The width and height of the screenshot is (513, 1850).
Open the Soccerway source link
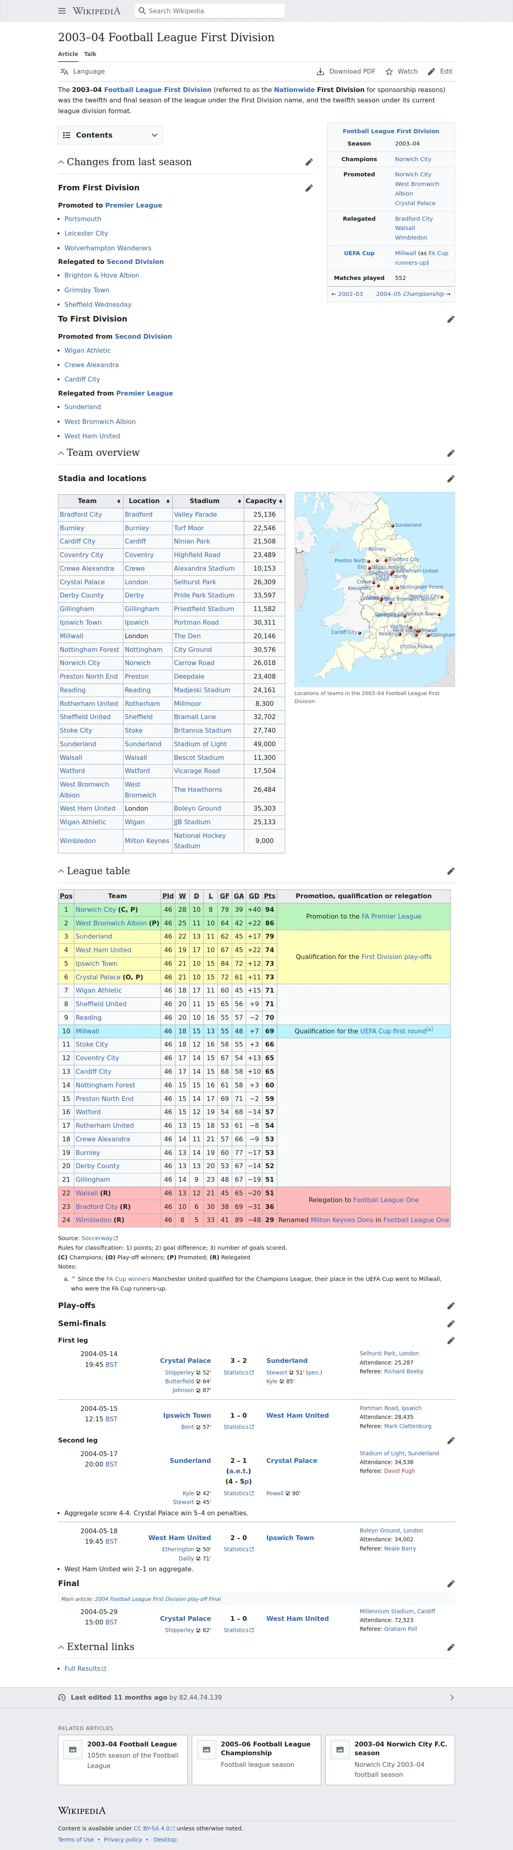click(100, 1238)
